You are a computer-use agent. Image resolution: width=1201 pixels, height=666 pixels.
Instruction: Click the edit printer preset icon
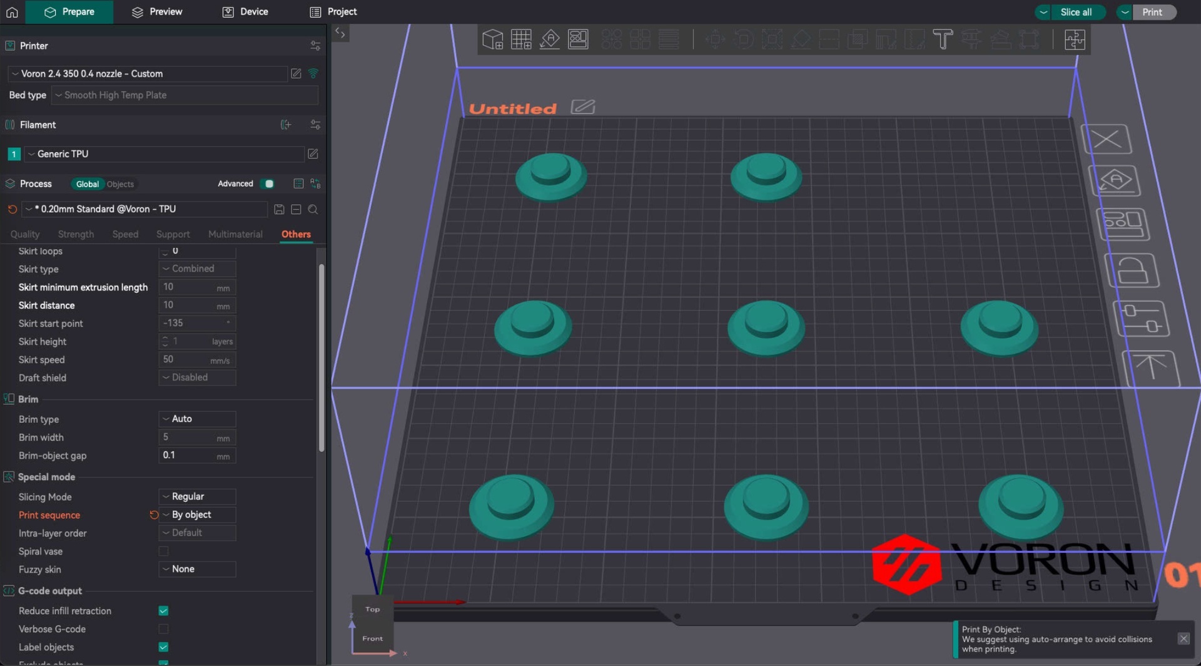click(x=296, y=74)
